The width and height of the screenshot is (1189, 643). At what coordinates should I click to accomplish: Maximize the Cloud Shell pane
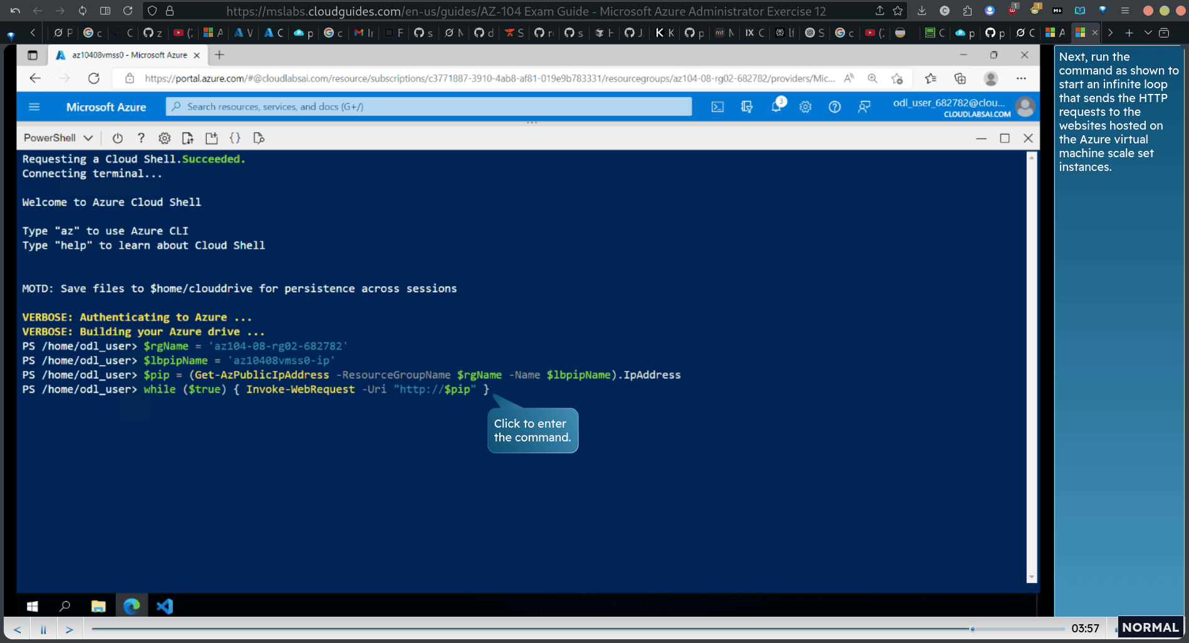pos(1005,138)
